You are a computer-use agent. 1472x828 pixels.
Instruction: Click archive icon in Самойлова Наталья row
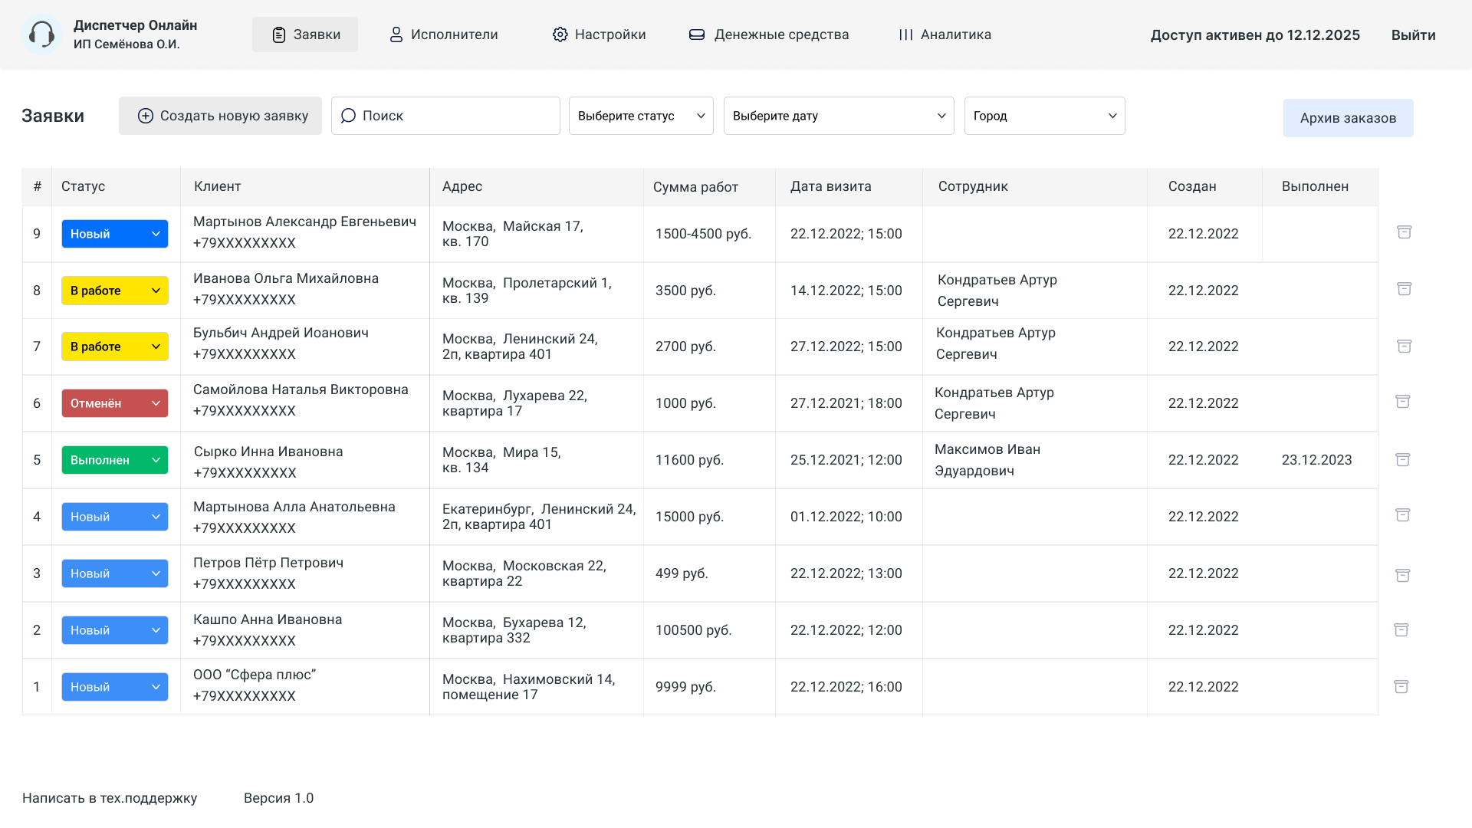(1402, 402)
